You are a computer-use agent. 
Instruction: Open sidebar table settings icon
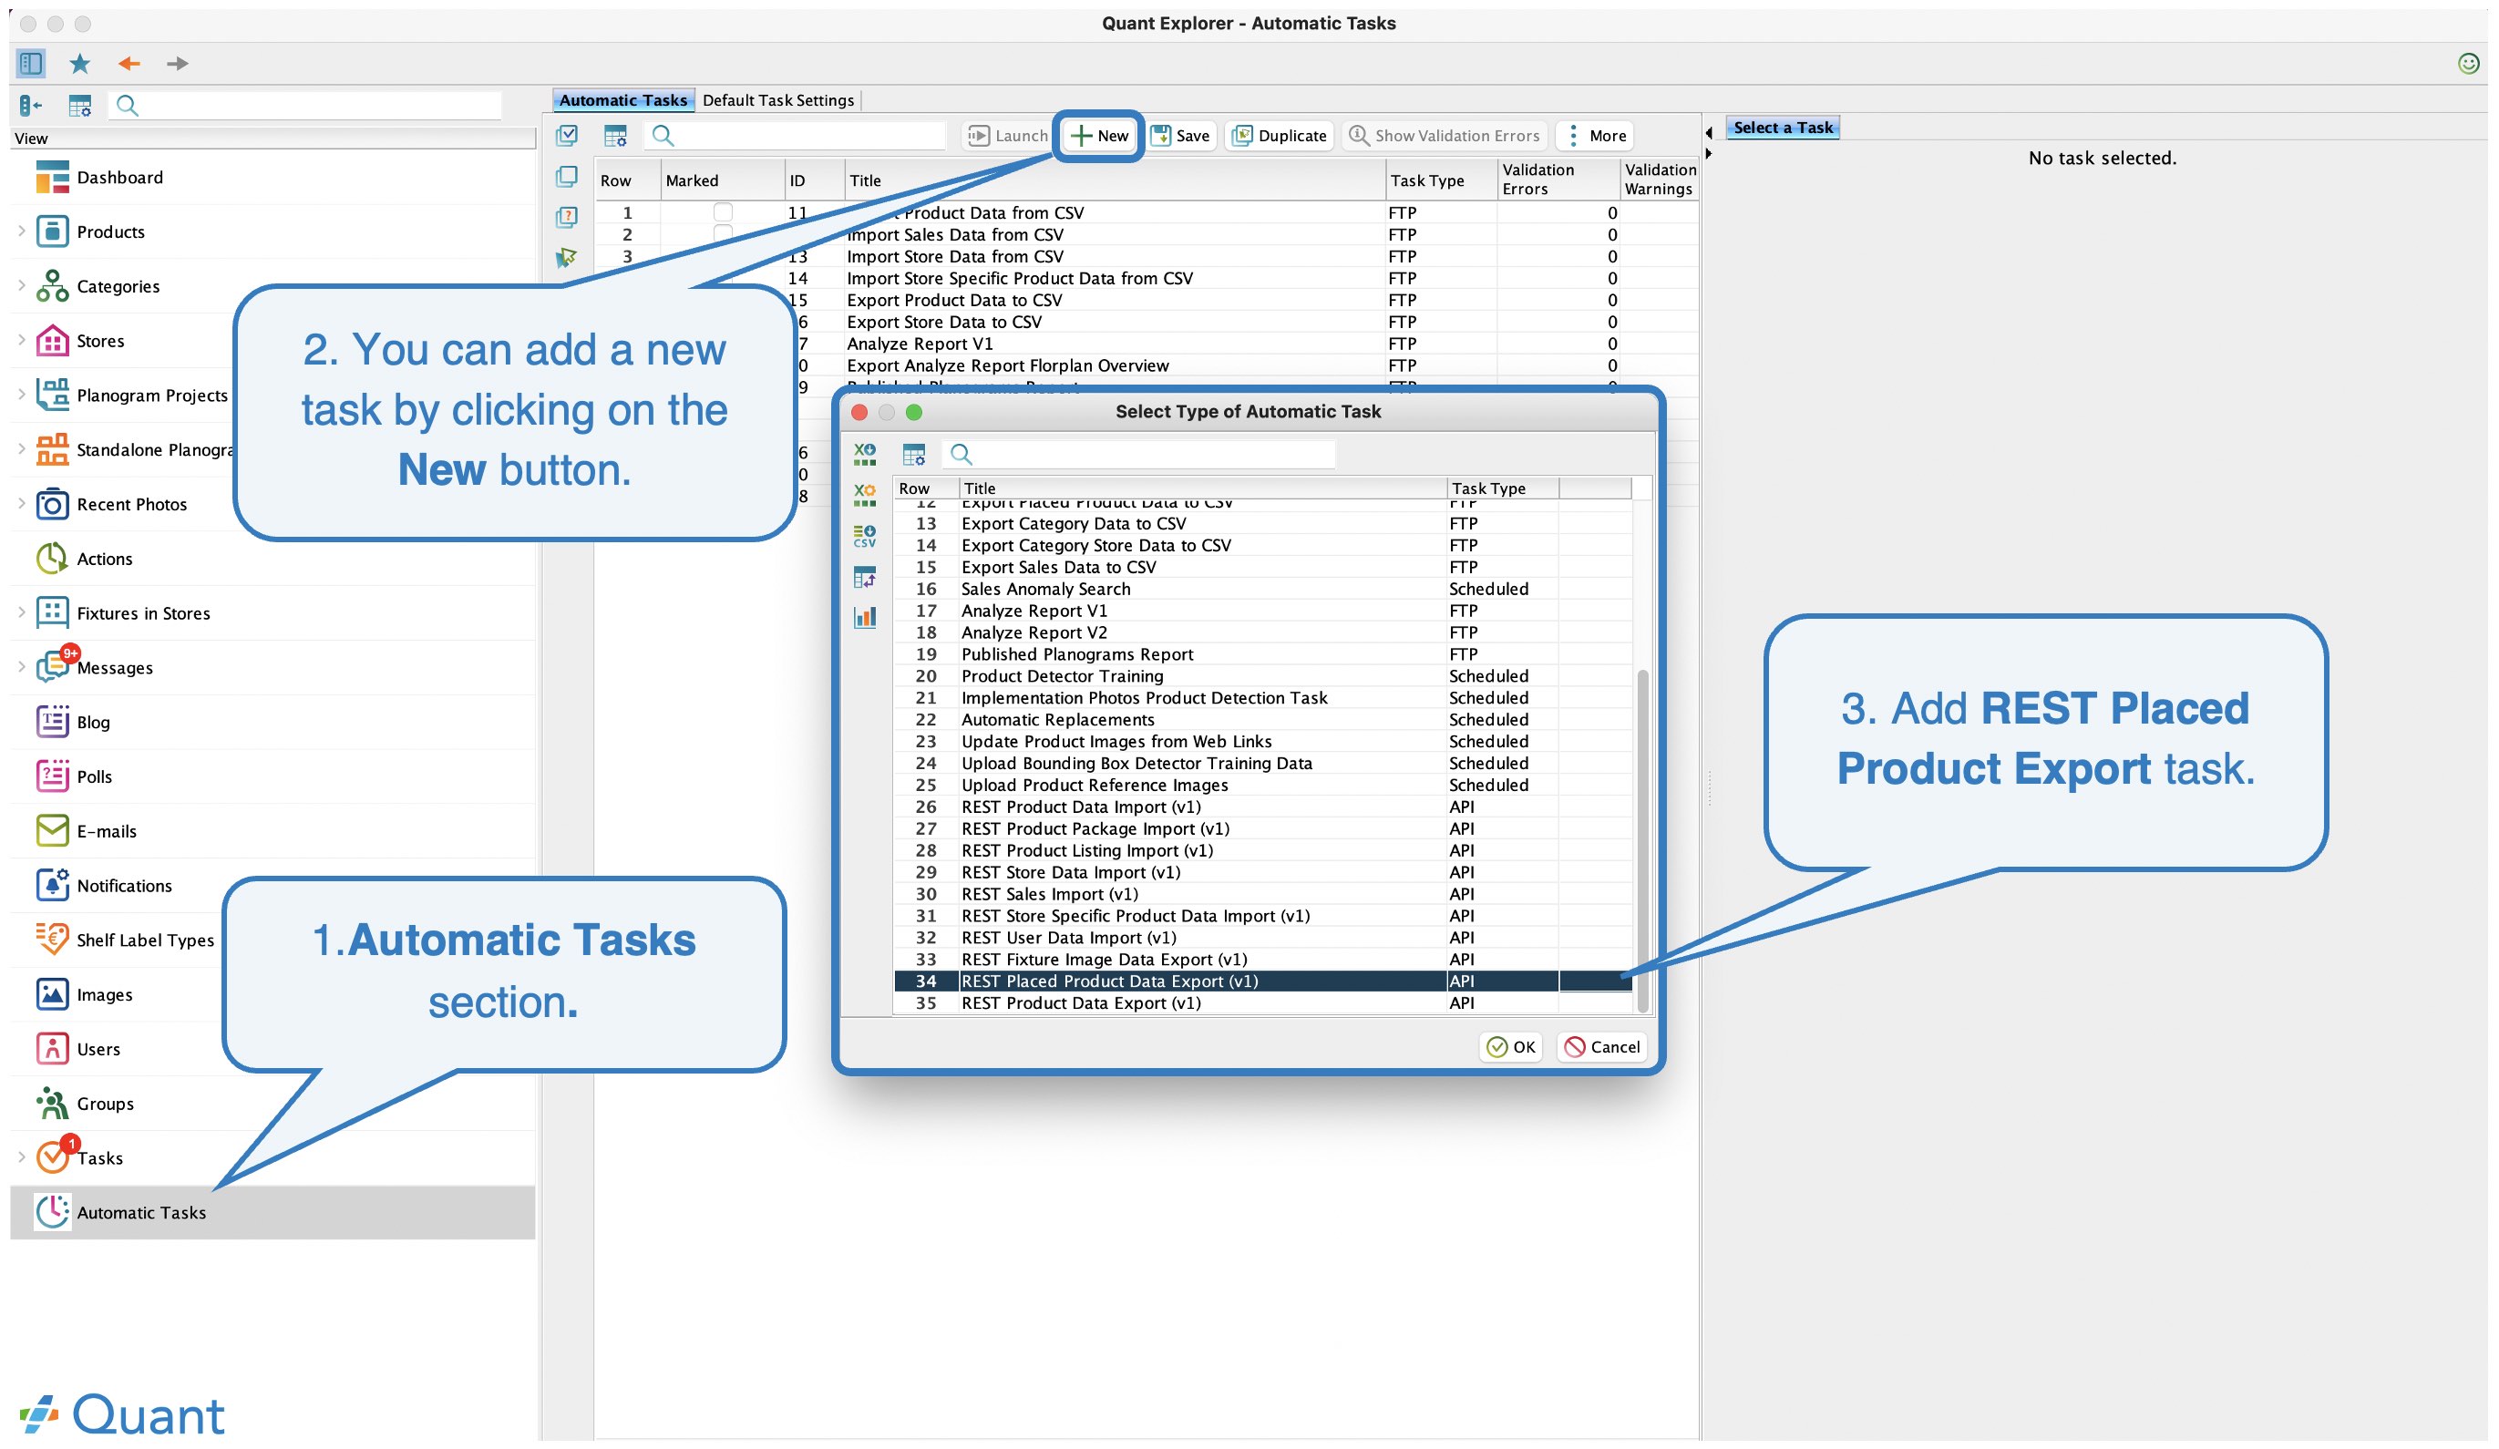(x=79, y=105)
